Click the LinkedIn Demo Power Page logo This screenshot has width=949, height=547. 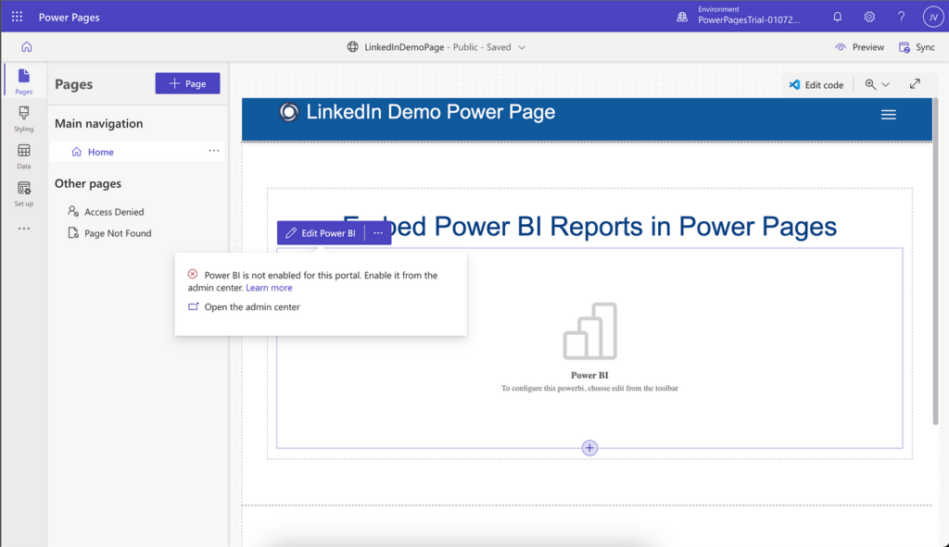click(289, 112)
